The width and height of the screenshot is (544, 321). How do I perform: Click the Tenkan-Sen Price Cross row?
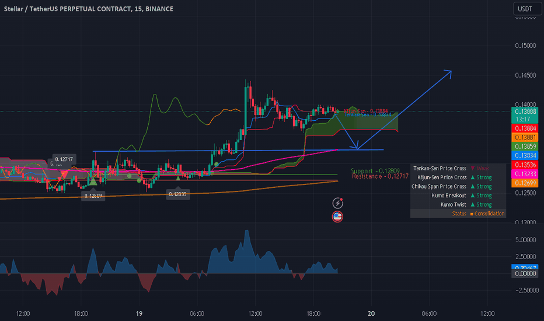(458, 168)
